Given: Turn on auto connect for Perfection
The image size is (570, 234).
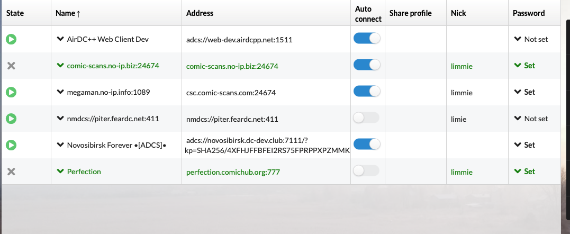Looking at the screenshot, I should coord(367,171).
